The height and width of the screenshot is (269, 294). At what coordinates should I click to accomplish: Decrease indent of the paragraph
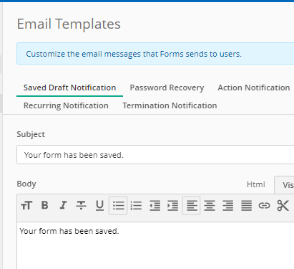click(155, 205)
